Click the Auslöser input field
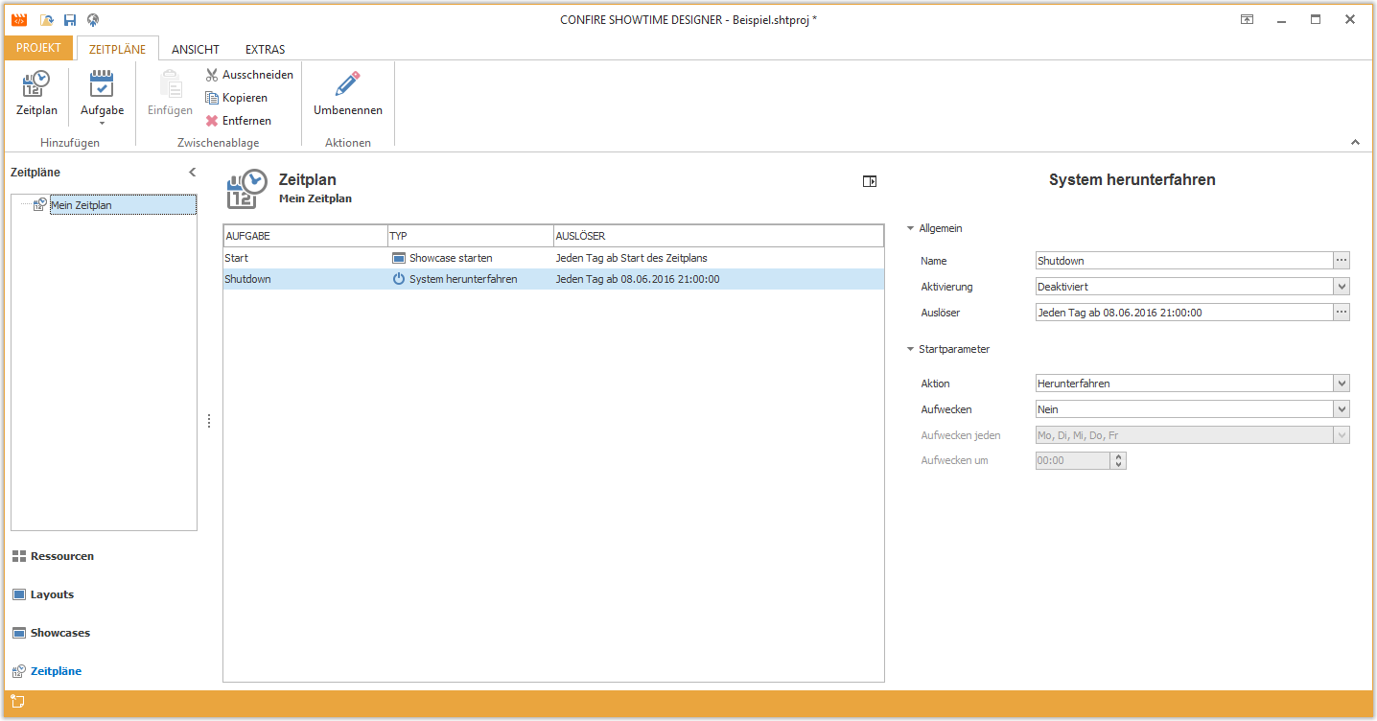1377x721 pixels. (1184, 313)
